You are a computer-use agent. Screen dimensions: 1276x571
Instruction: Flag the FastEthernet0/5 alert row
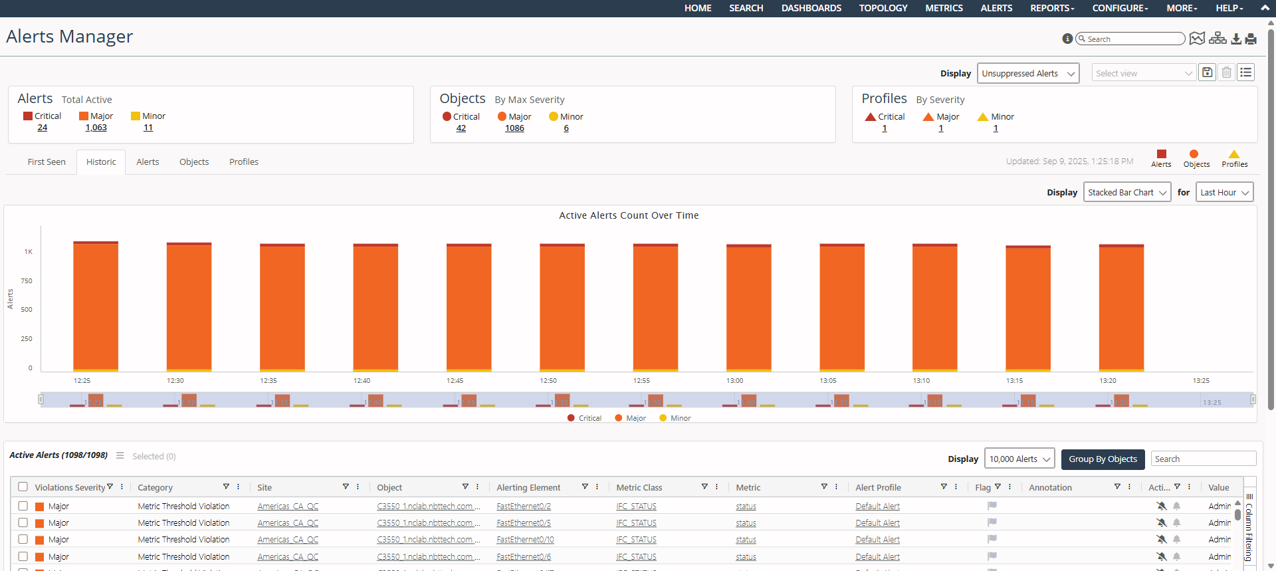[992, 522]
